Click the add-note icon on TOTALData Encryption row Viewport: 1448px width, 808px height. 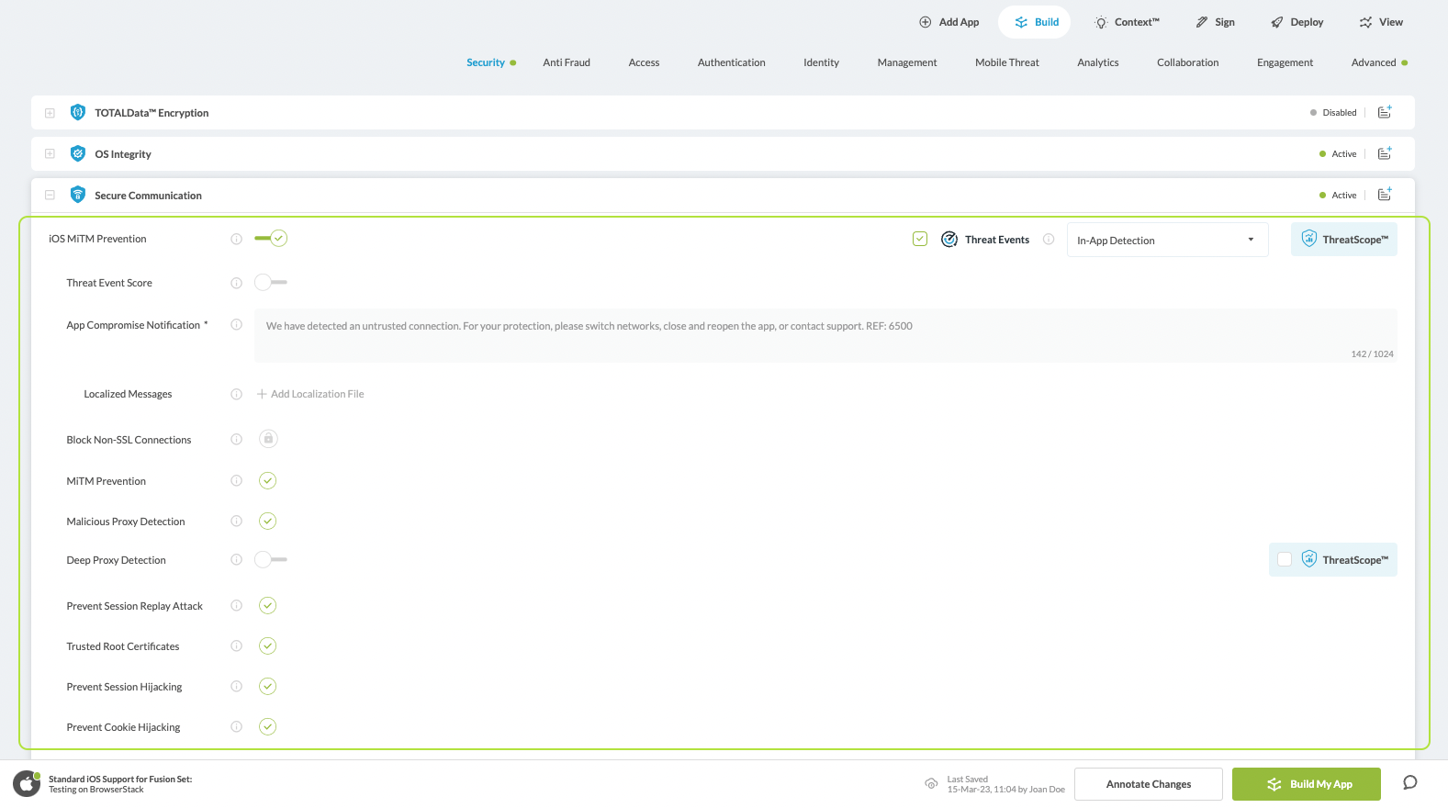point(1385,112)
